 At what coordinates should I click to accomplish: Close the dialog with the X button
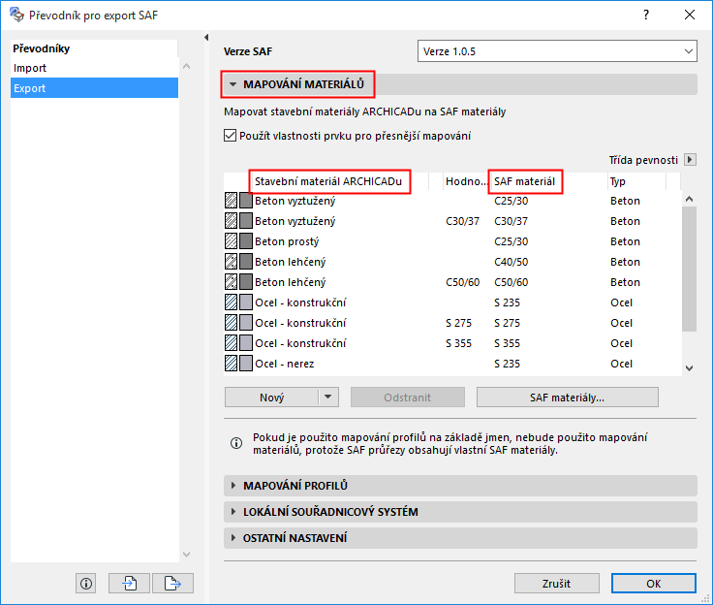click(690, 15)
